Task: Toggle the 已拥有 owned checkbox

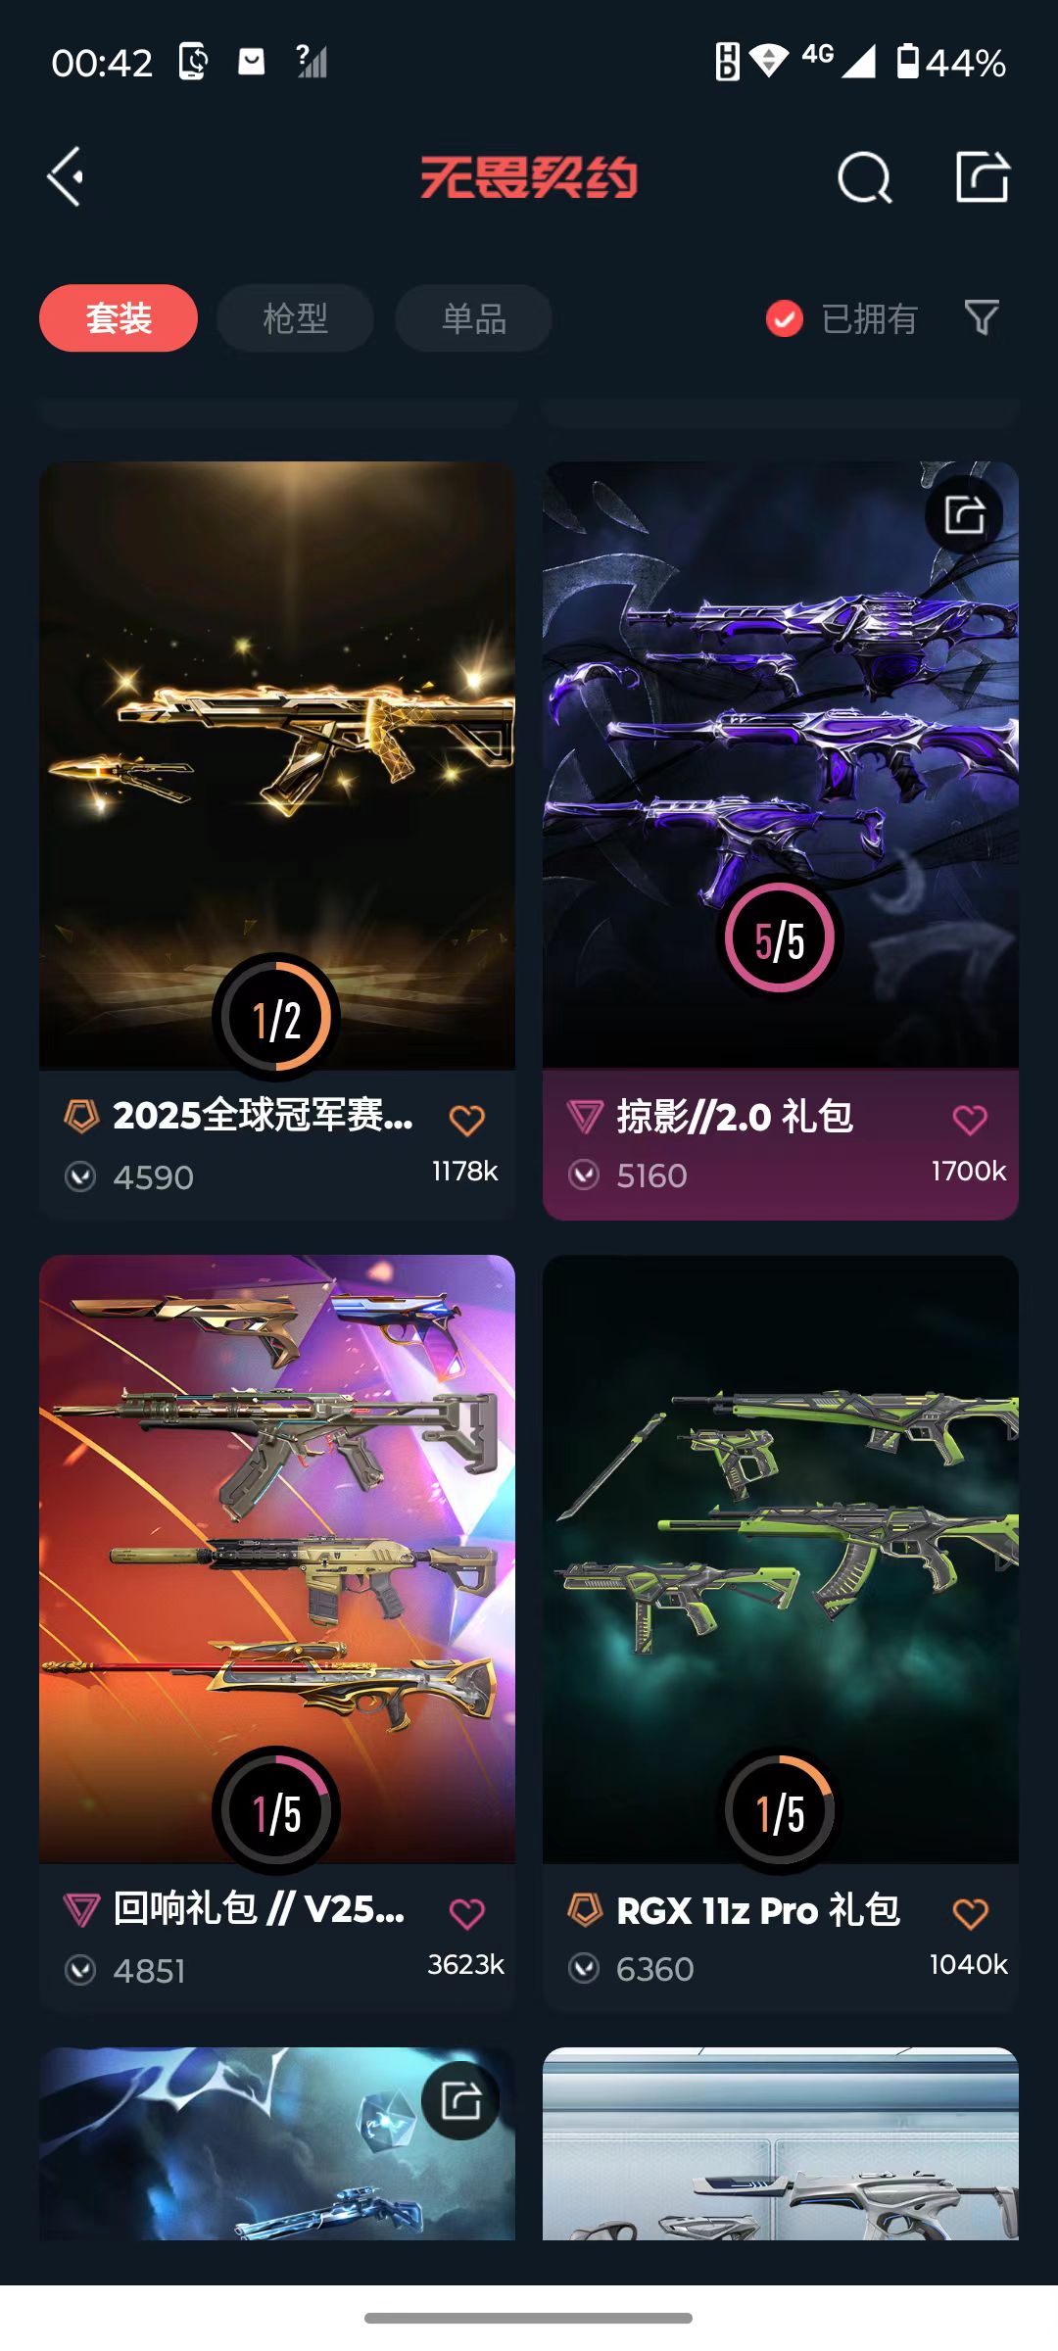Action: (x=785, y=318)
